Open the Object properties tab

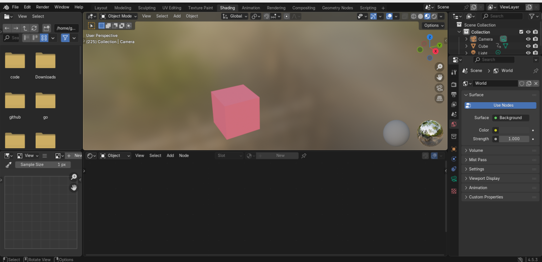click(x=454, y=149)
